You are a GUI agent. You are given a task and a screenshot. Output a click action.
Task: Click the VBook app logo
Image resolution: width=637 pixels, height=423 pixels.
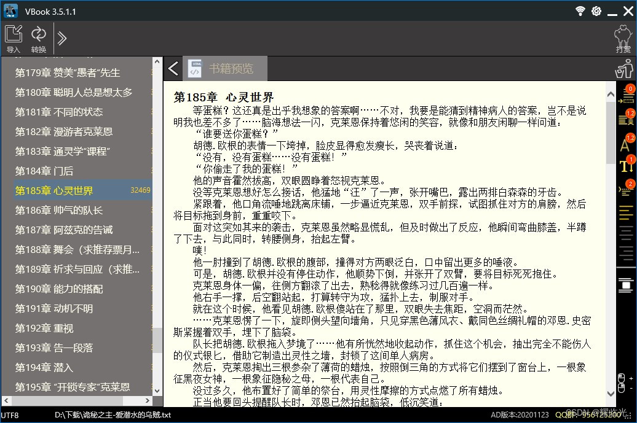10,11
